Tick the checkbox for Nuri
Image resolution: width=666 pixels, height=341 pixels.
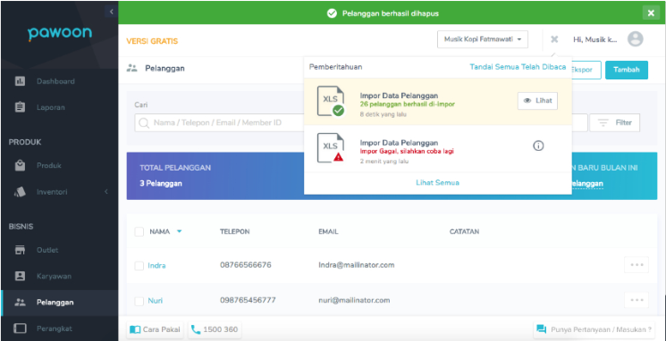tap(139, 301)
